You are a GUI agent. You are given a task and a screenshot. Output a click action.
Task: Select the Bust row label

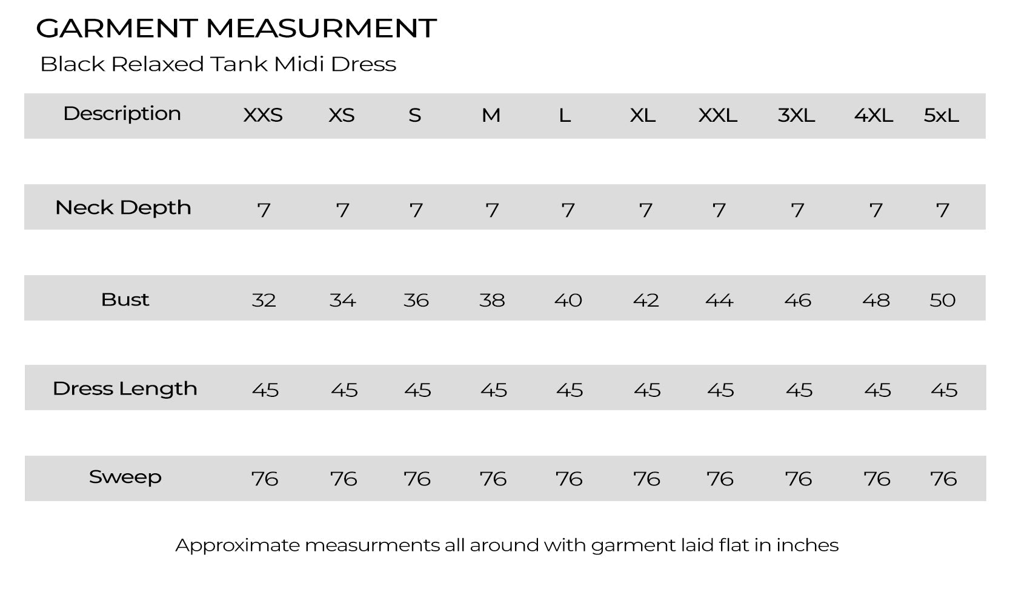(x=125, y=299)
